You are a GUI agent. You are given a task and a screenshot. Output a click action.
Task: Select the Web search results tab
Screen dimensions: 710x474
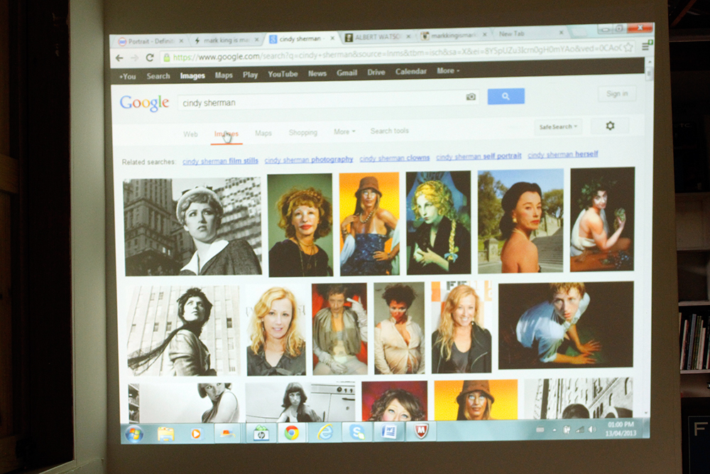point(190,134)
